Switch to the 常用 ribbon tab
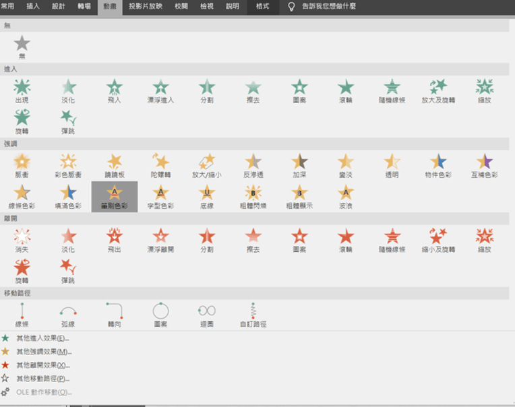Screen dimensions: 515x407 [x=7, y=6]
